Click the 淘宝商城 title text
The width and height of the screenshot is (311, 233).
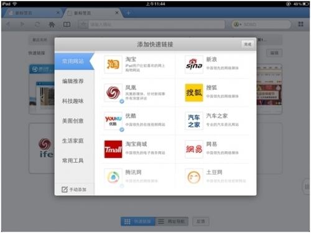(x=136, y=144)
